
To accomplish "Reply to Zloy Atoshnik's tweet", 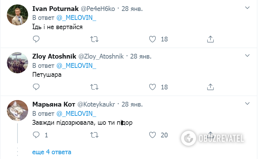I will pyautogui.click(x=36, y=87).
